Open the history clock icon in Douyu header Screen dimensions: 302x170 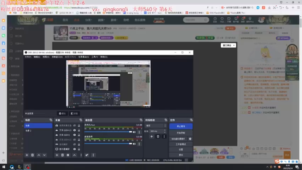(215, 20)
